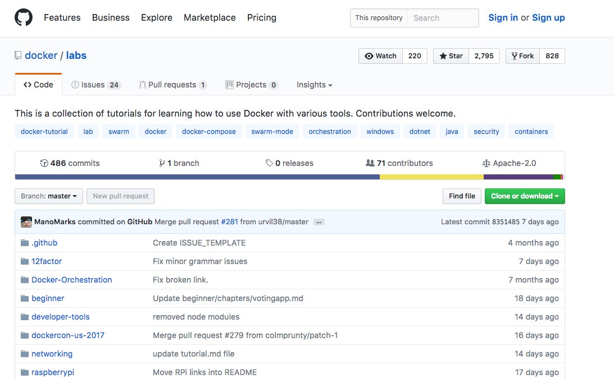614x379 pixels.
Task: Click the Fork button
Action: [x=523, y=56]
